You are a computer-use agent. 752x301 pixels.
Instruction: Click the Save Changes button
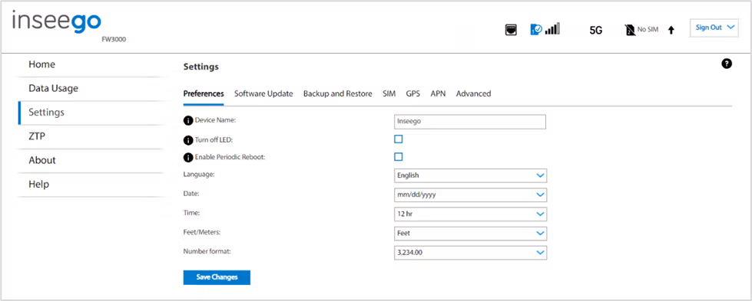click(217, 277)
